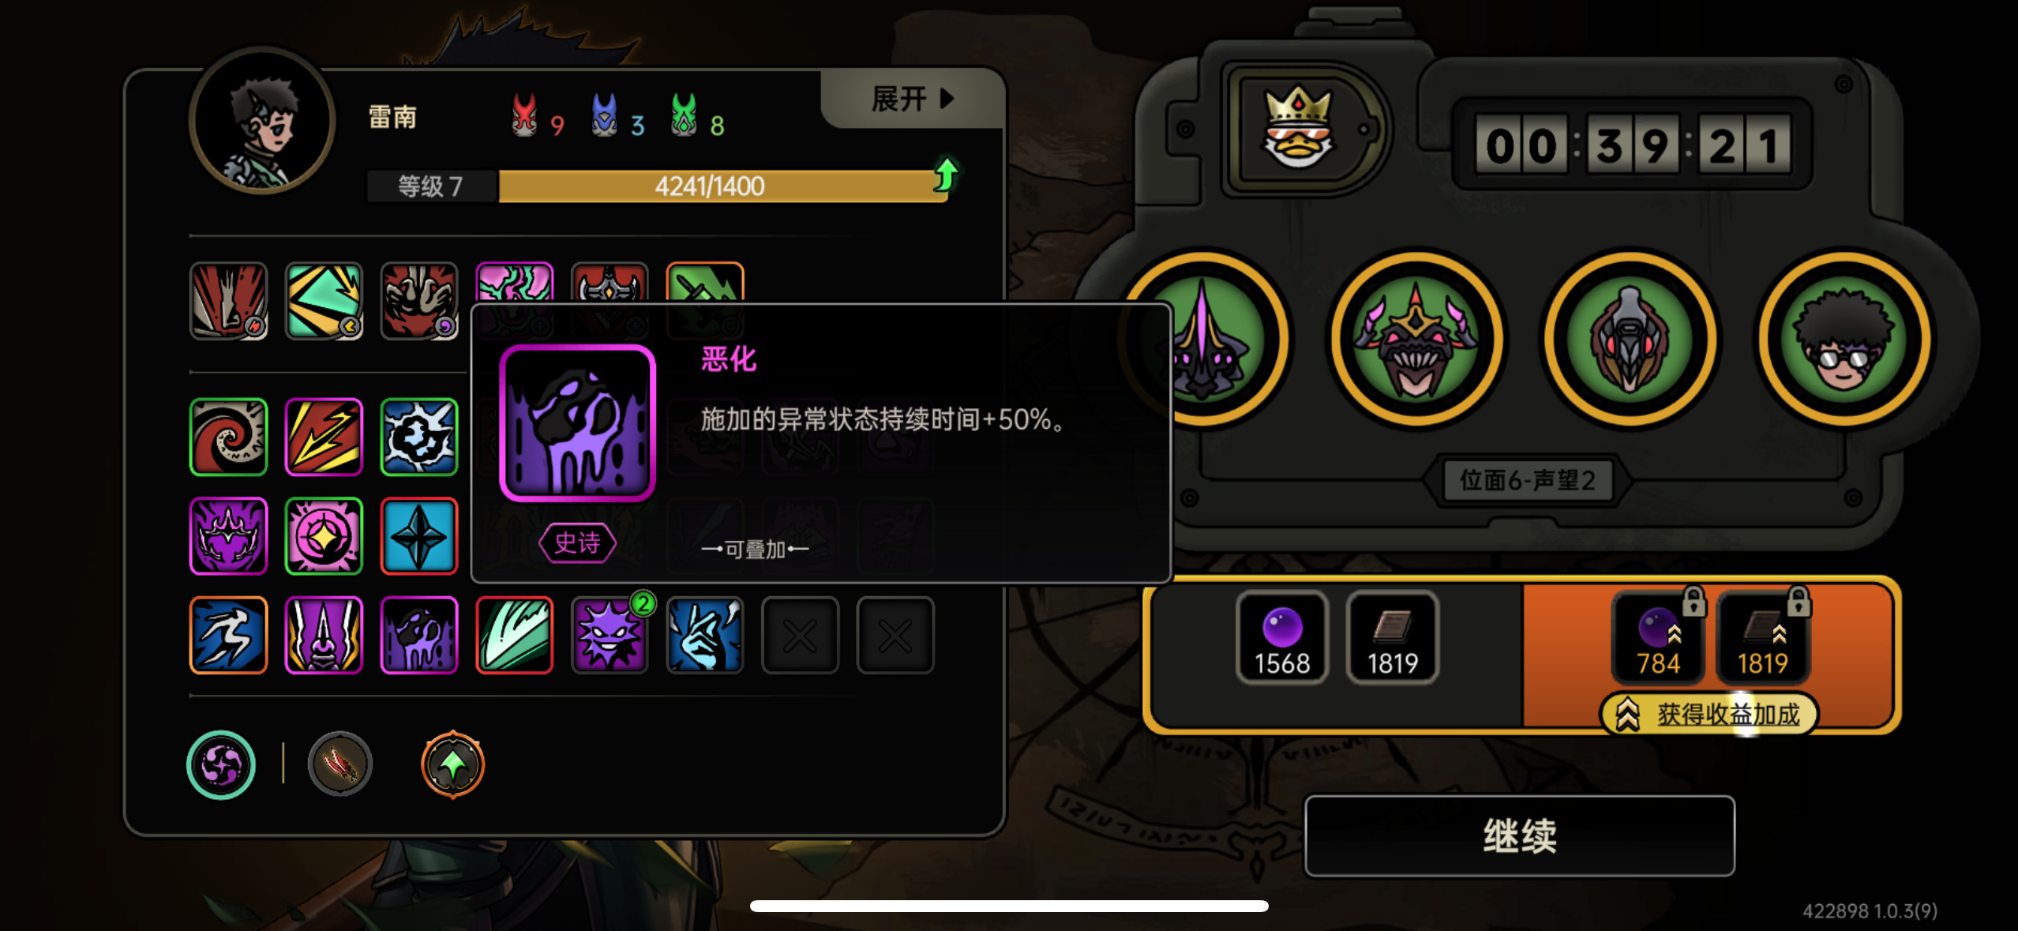
Task: Tap the red spiral skill icon
Action: pyautogui.click(x=229, y=437)
